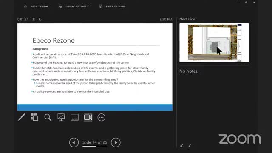Screen dimensions: 272x153
Task: Decrease notes text size
Action: tap(190, 146)
